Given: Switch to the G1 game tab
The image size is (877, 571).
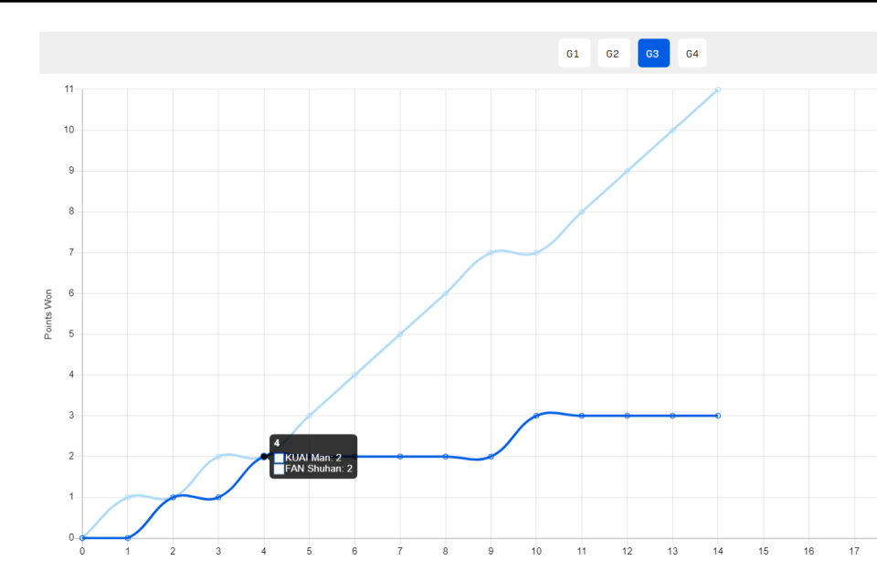Looking at the screenshot, I should pos(574,53).
